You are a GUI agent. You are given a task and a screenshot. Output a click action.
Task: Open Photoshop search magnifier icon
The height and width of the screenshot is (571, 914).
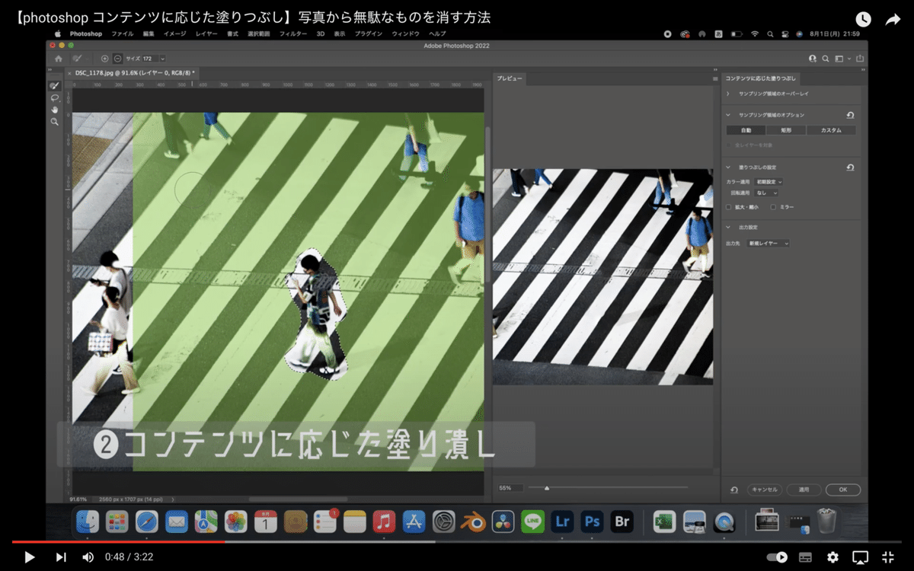(x=826, y=59)
